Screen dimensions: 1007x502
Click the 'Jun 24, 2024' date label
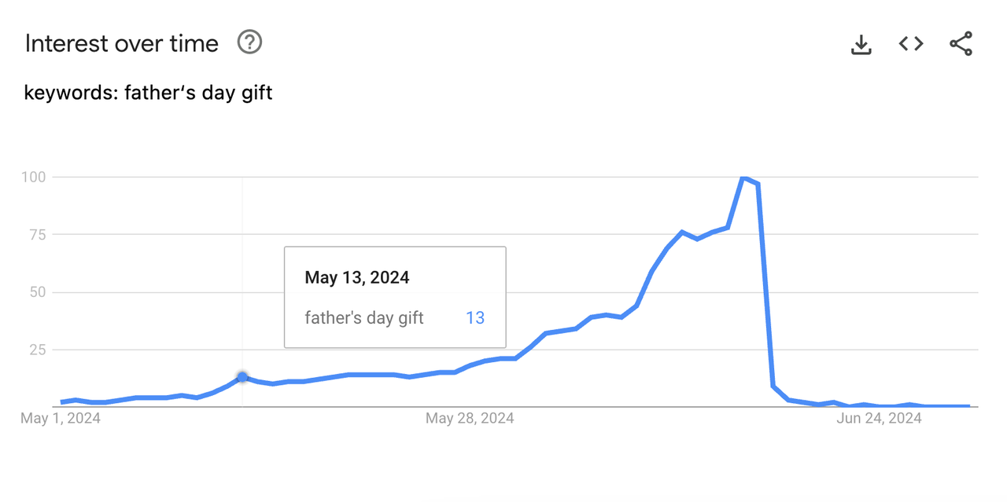(879, 418)
